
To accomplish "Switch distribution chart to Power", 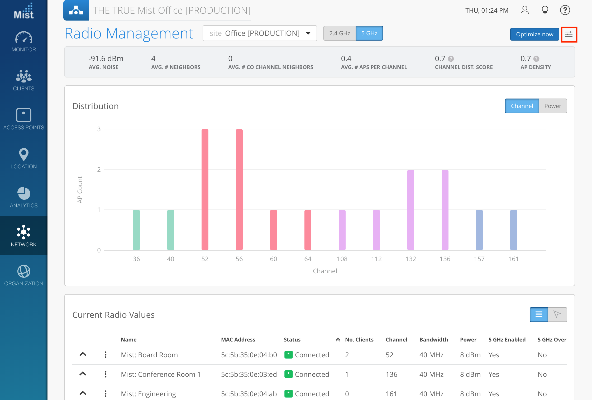I will [x=553, y=106].
